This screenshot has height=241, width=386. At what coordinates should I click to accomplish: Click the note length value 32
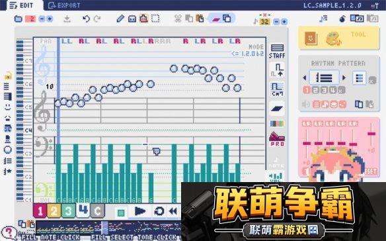264,22
